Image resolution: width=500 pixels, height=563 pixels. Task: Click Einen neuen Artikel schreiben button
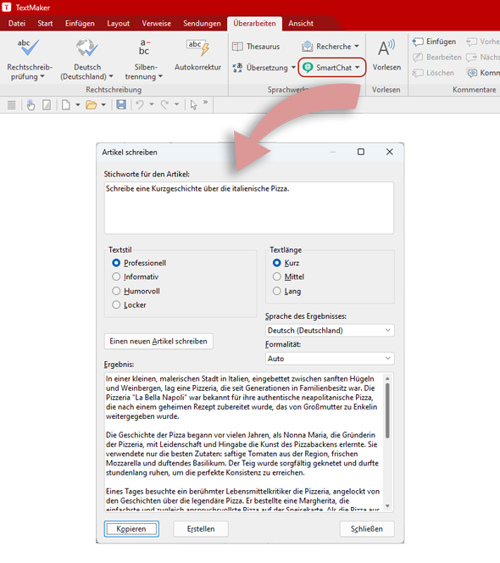[158, 341]
